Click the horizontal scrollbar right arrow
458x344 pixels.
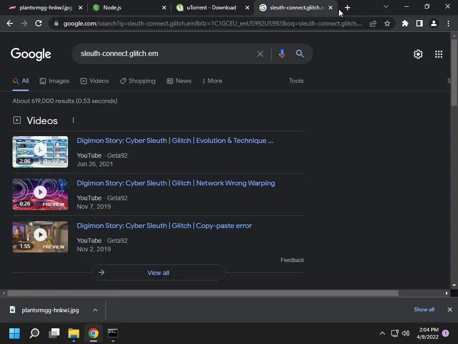click(x=447, y=293)
